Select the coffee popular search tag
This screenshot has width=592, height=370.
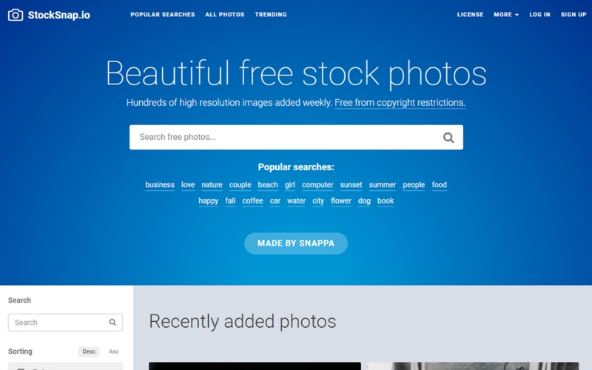tap(252, 201)
